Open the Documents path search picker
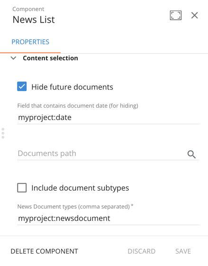Viewport: 208px width, 266px height. (191, 155)
